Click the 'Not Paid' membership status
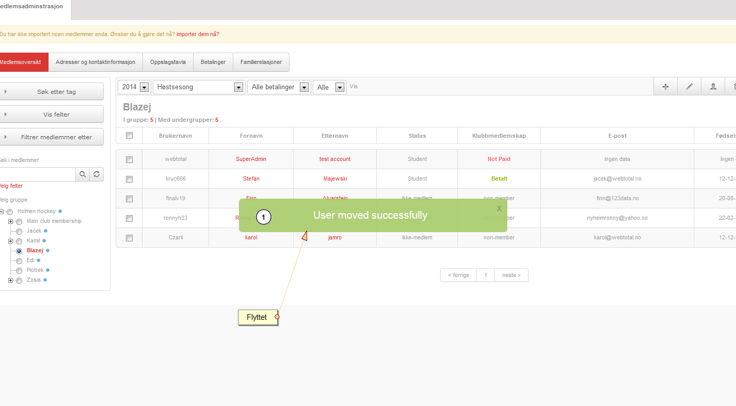736x406 pixels. 499,159
